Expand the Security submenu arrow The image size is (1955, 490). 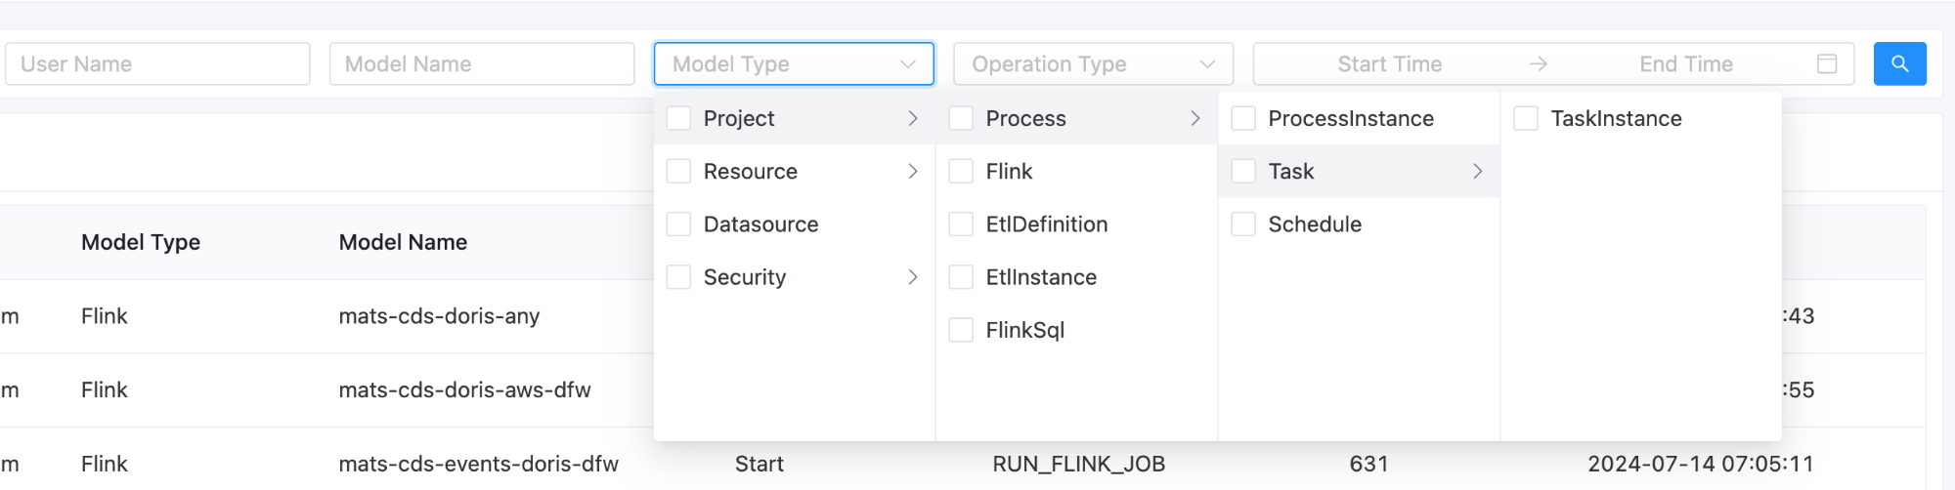912,277
